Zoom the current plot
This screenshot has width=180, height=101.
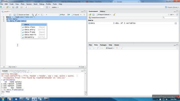[x=100, y=48]
